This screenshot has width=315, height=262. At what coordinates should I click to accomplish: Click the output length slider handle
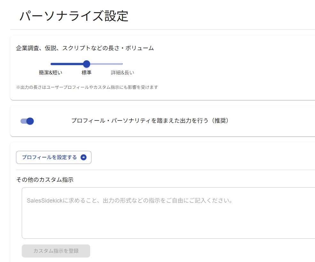[x=86, y=64]
